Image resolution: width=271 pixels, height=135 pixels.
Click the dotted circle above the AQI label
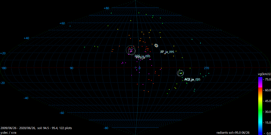(x=180, y=73)
